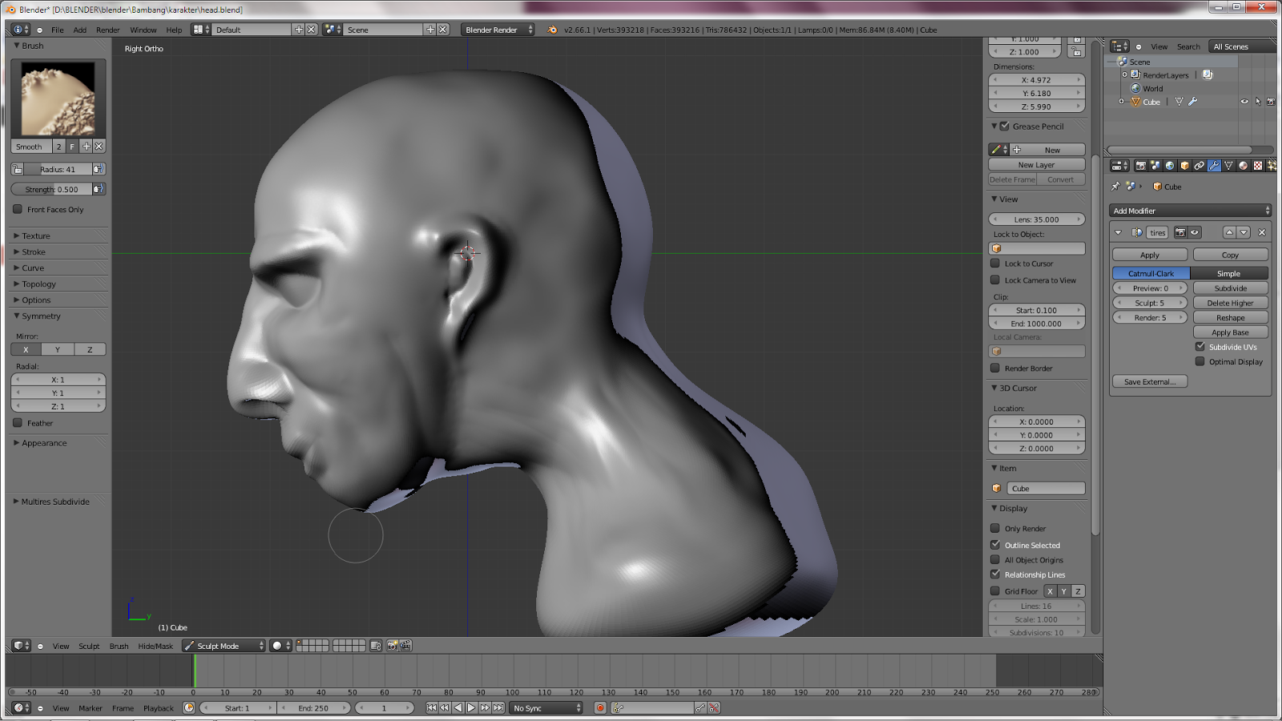The height and width of the screenshot is (721, 1282).
Task: Disable the Subdivide UVs checkbox
Action: 1200,347
